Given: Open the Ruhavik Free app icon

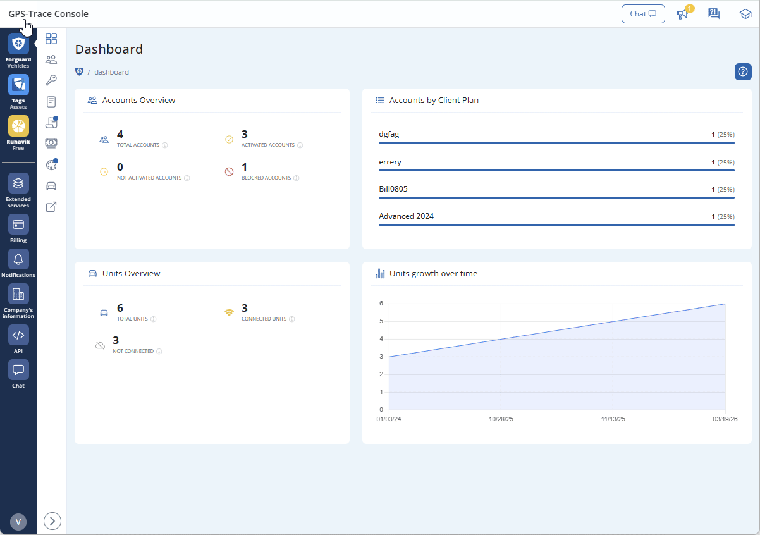Looking at the screenshot, I should point(18,126).
